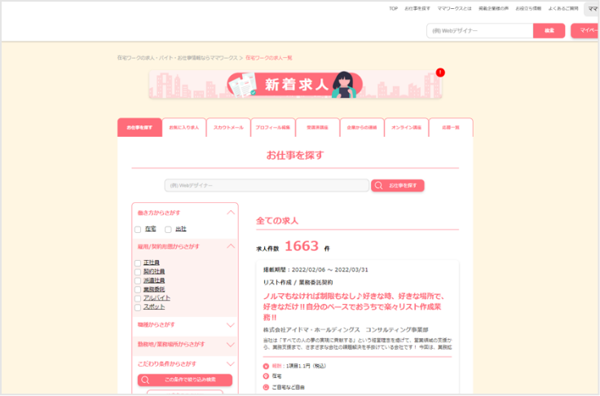This screenshot has height=396, width=600.
Task: Open よくあるご質問 in the header
Action: pyautogui.click(x=563, y=8)
